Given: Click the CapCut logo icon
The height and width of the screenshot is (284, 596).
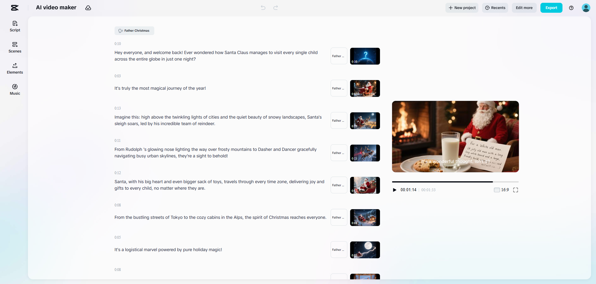Looking at the screenshot, I should click(15, 8).
